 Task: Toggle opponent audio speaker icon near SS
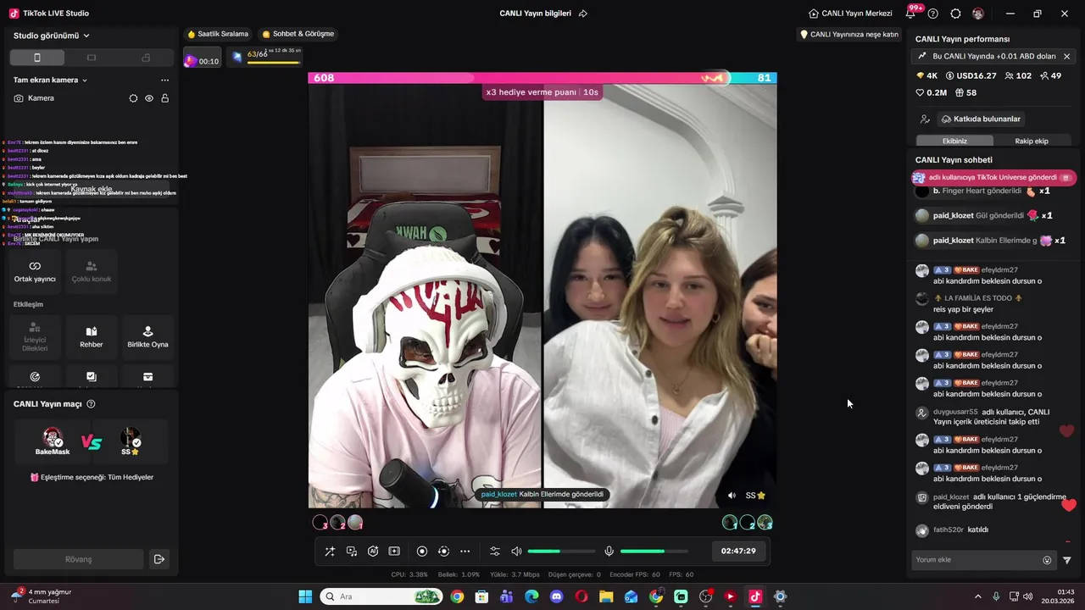[732, 496]
